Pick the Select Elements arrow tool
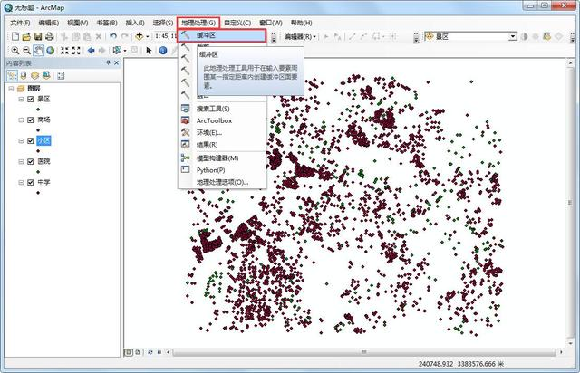 (x=149, y=51)
